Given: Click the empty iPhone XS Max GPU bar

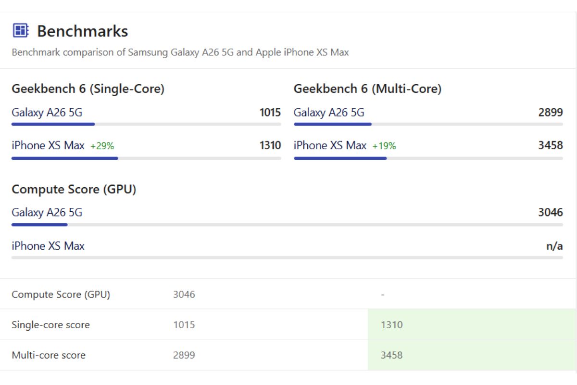Looking at the screenshot, I should pos(287,257).
